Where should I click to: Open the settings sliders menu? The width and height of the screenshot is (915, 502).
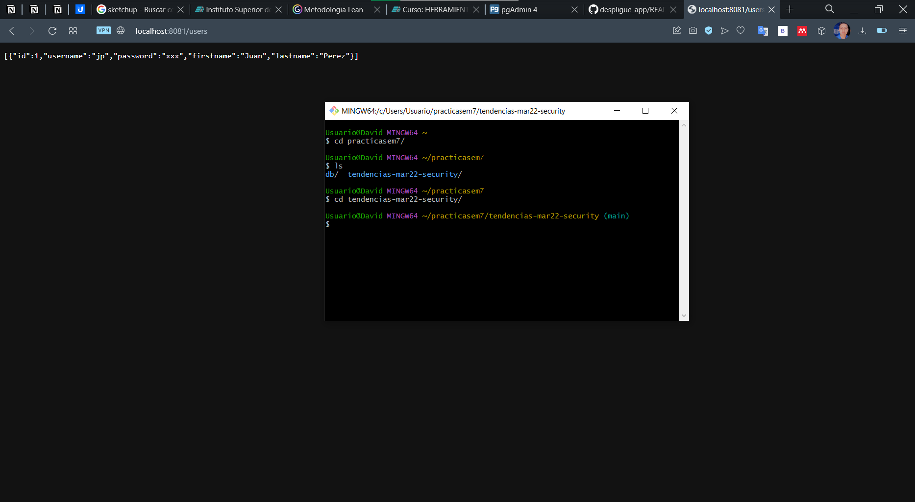click(902, 30)
